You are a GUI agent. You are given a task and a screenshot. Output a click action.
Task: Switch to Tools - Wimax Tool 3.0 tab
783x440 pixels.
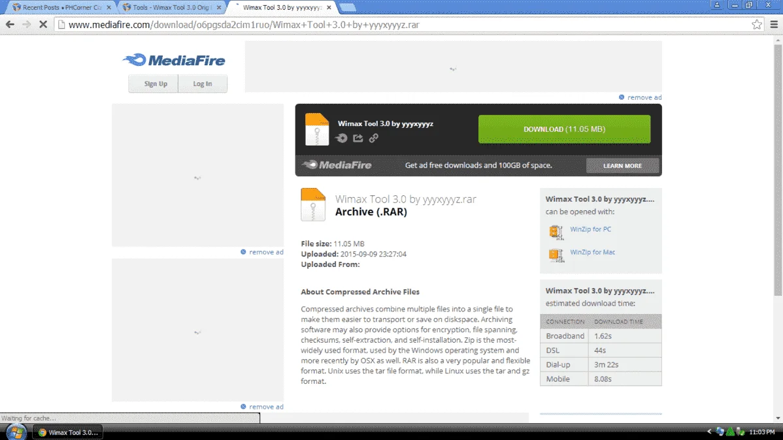(x=171, y=7)
